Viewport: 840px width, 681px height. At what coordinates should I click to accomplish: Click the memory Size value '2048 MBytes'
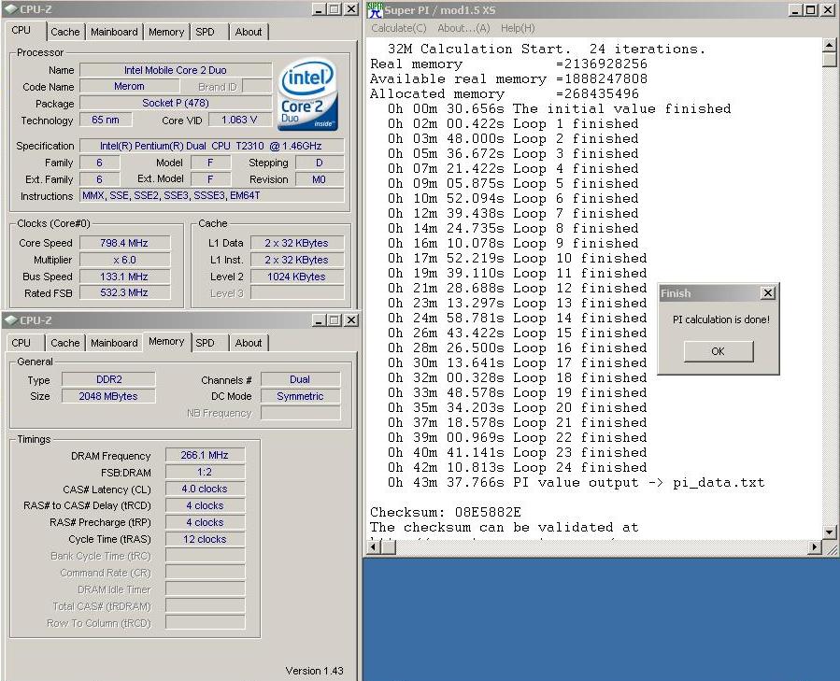point(108,396)
